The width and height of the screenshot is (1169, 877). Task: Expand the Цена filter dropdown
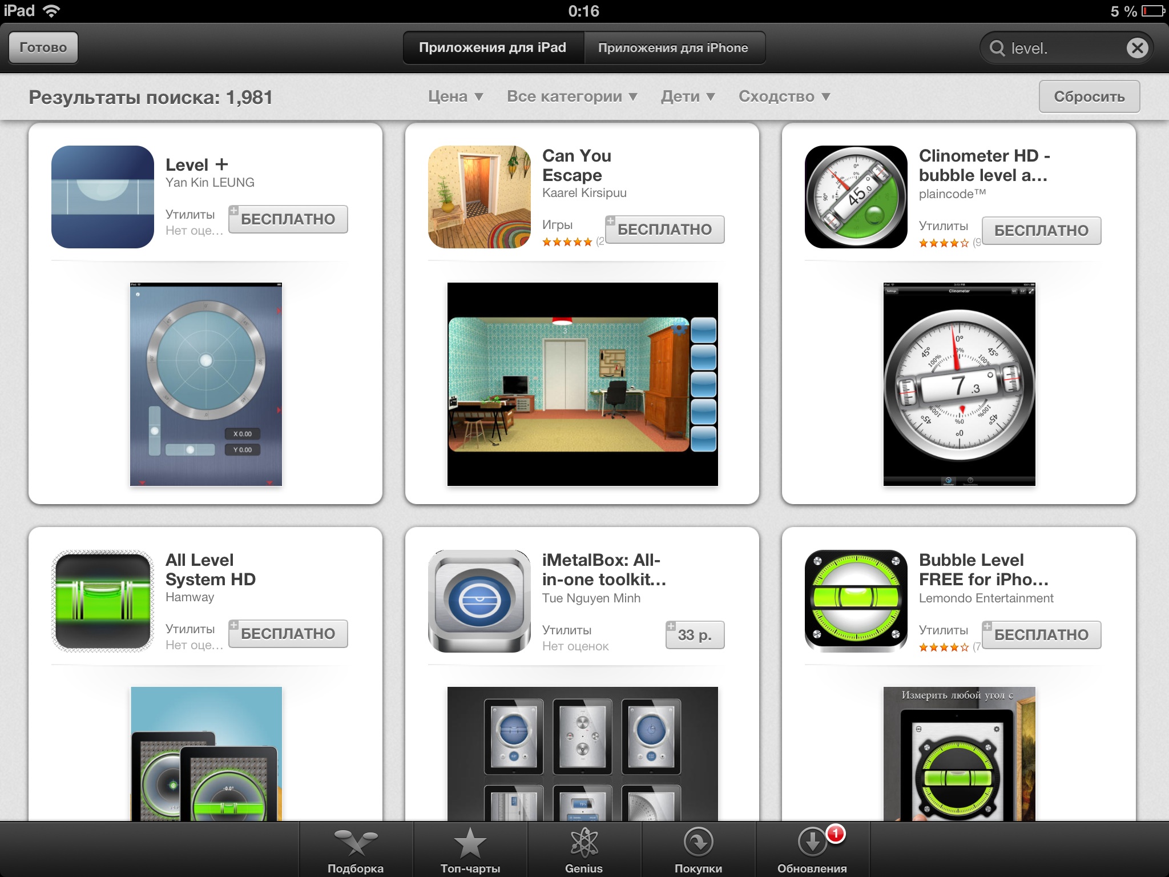455,96
